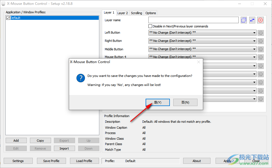Click the Import button
Image resolution: width=272 pixels, height=168 pixels.
(x=64, y=148)
